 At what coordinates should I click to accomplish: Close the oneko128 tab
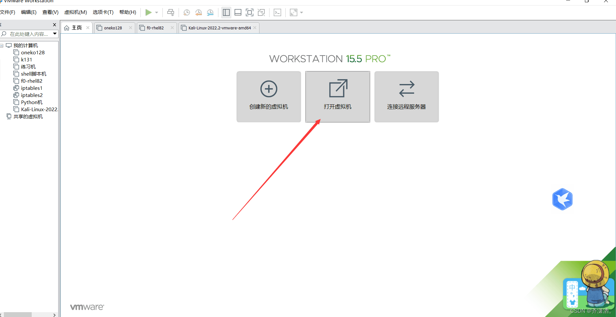click(x=130, y=28)
